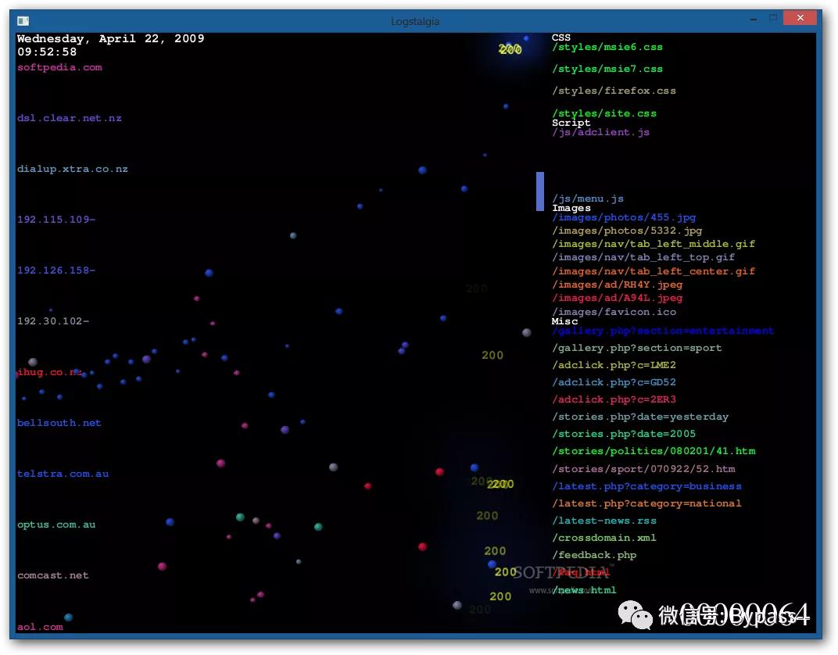This screenshot has height=655, width=838.
Task: Click the path '/latest.php?category=business'
Action: pyautogui.click(x=646, y=486)
